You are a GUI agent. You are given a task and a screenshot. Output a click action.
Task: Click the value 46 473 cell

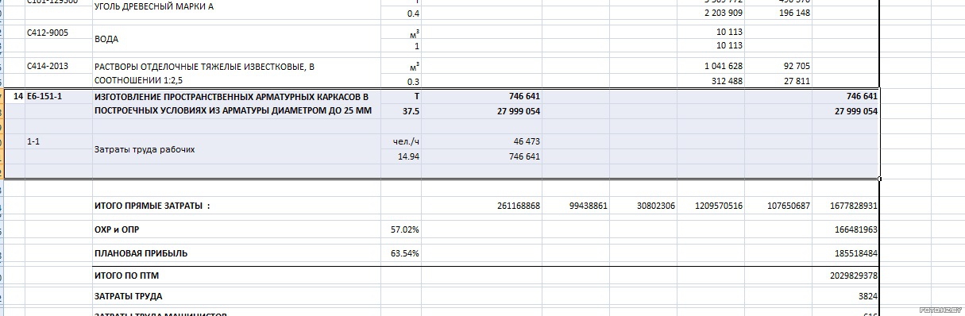(x=481, y=141)
